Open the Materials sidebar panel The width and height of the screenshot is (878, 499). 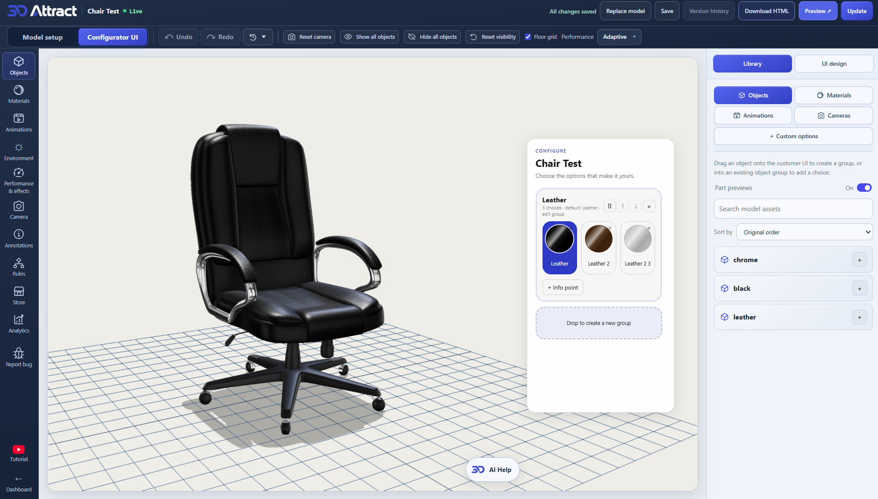(19, 94)
